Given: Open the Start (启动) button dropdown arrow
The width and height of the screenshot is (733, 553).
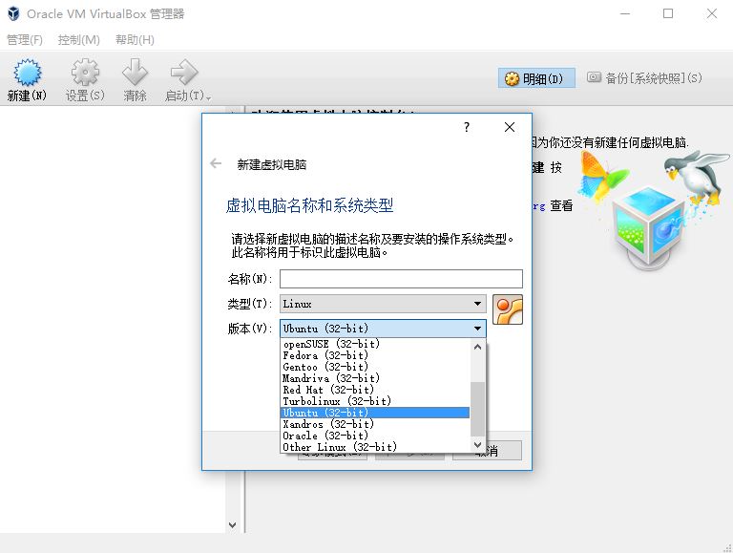Looking at the screenshot, I should click(208, 97).
